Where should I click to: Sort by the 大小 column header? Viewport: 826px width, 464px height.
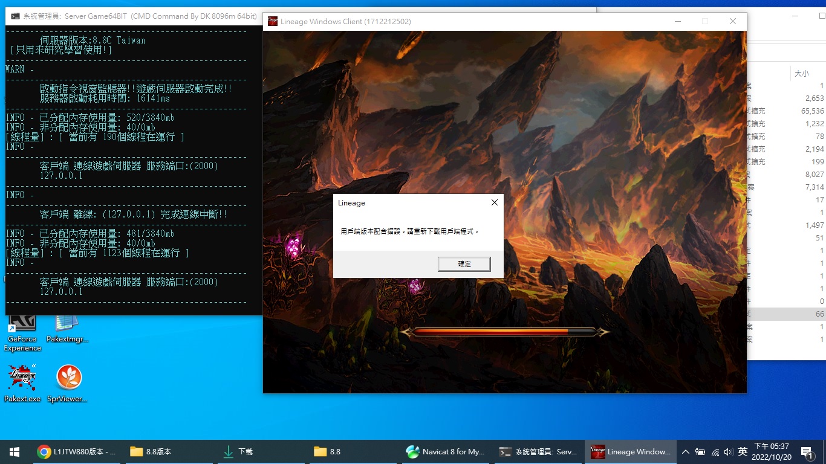[801, 74]
